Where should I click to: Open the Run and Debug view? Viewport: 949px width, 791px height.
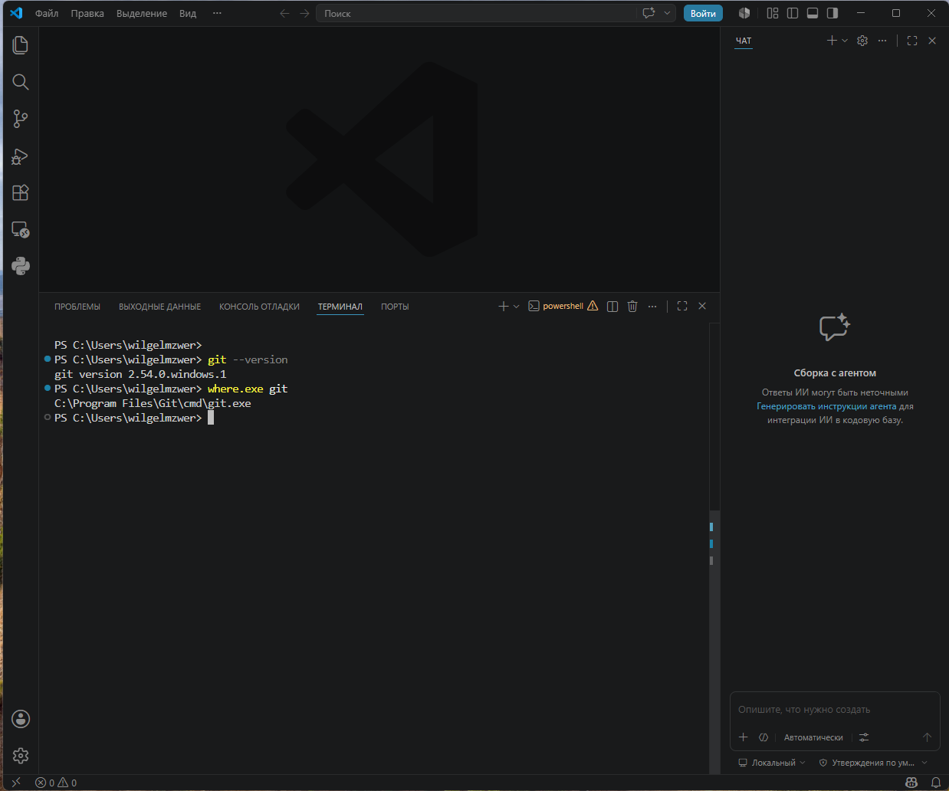[21, 156]
